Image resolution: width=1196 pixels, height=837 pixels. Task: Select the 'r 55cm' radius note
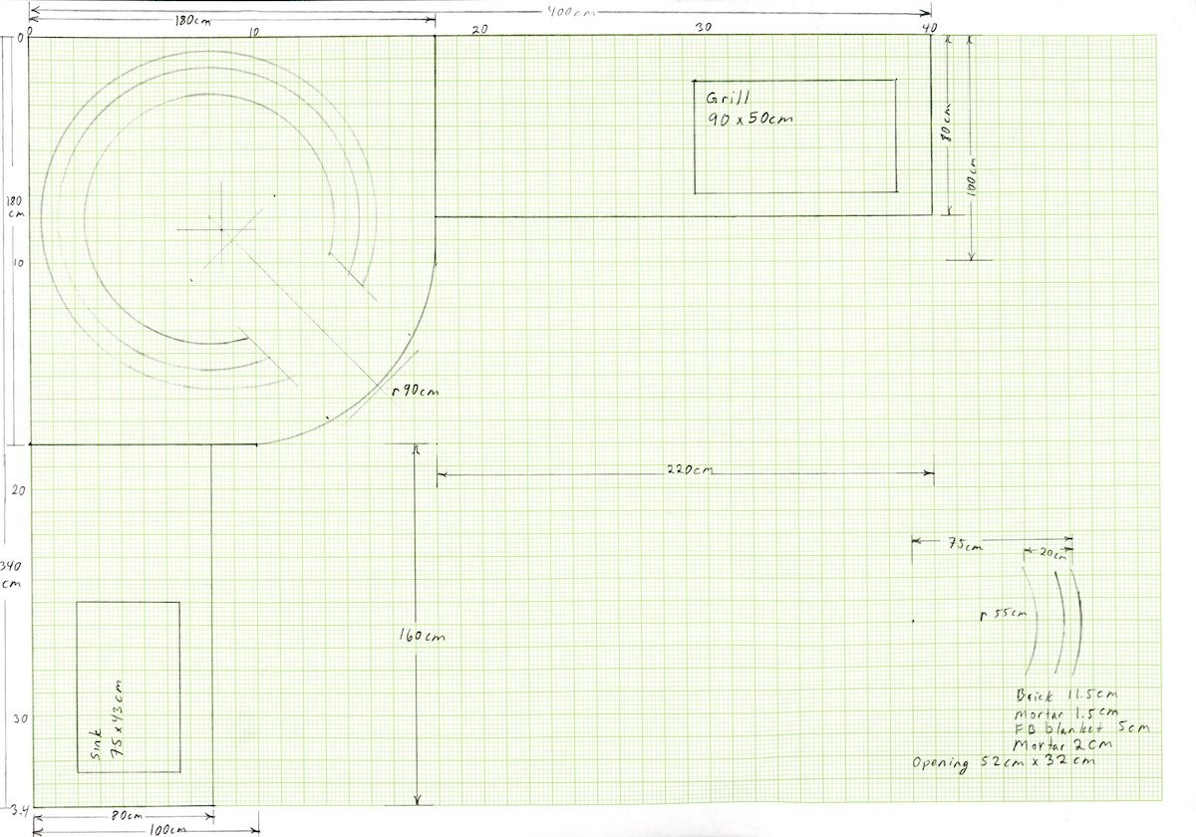(1002, 615)
